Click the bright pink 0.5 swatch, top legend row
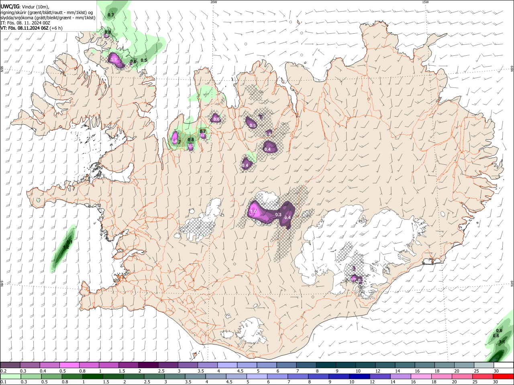The width and height of the screenshot is (514, 385). coord(69,365)
